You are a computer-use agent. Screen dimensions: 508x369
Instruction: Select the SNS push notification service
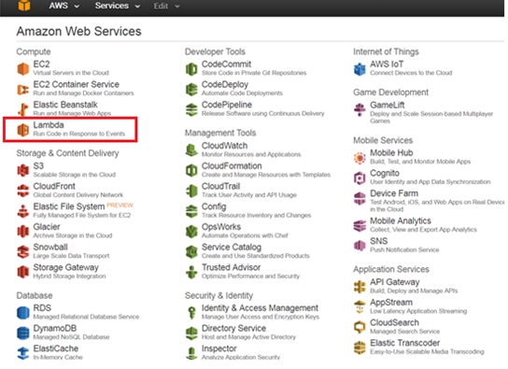point(379,241)
